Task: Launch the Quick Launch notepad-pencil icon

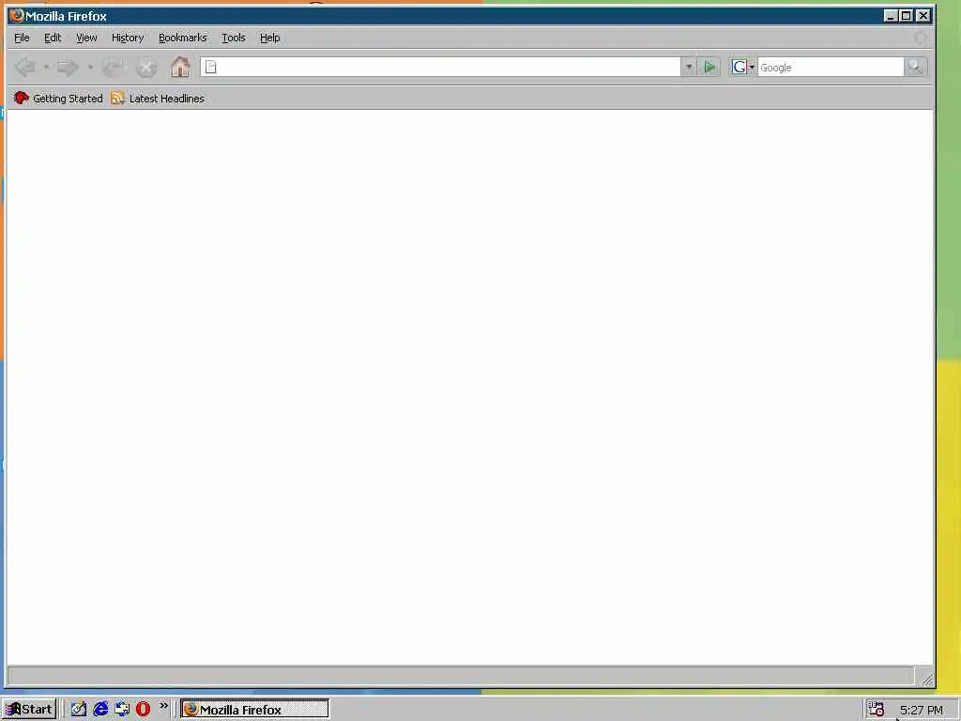Action: coord(79,710)
